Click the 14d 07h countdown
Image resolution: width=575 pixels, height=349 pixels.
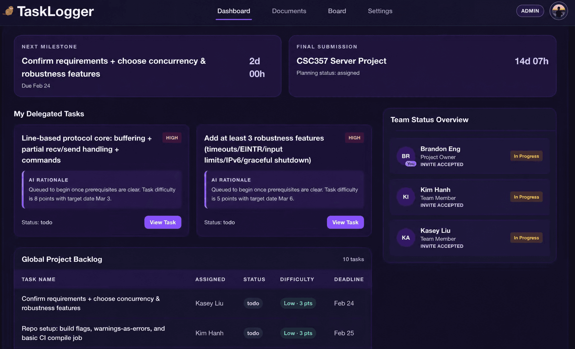531,61
